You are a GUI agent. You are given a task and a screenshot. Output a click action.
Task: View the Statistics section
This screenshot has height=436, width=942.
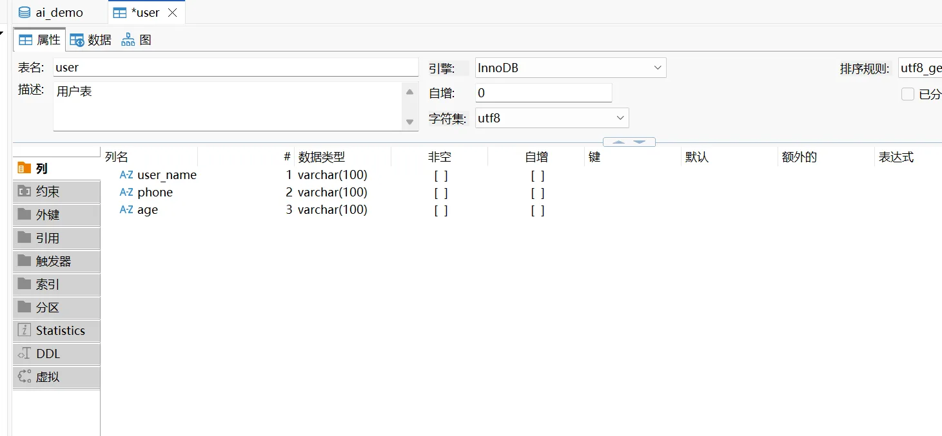[57, 330]
